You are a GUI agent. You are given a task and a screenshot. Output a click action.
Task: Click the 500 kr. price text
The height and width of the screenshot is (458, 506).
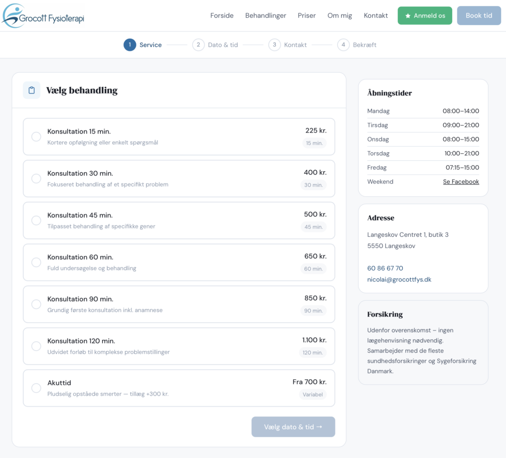(x=315, y=214)
